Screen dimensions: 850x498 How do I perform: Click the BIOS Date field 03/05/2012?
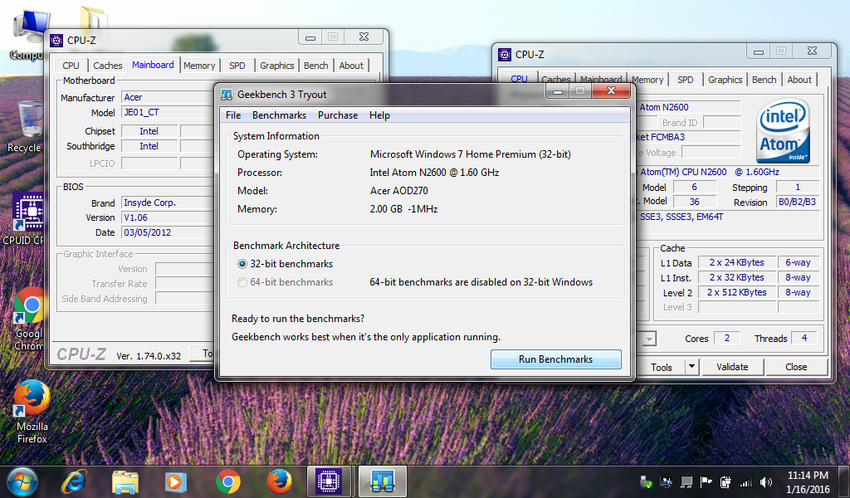168,232
